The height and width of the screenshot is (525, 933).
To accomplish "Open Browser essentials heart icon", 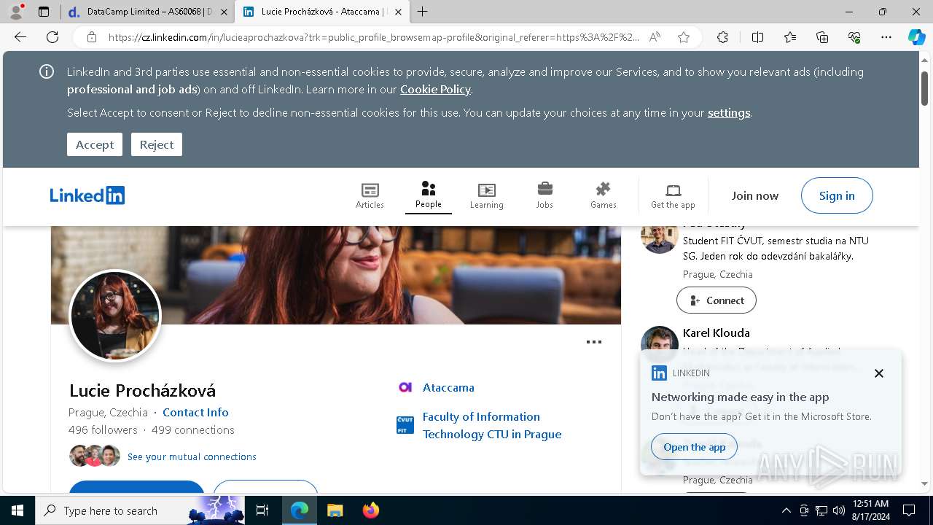I will pyautogui.click(x=854, y=37).
